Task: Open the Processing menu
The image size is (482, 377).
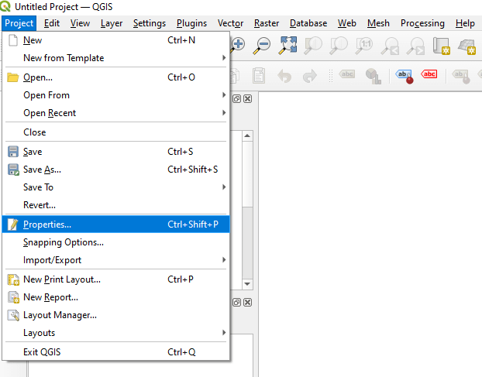Action: (422, 23)
